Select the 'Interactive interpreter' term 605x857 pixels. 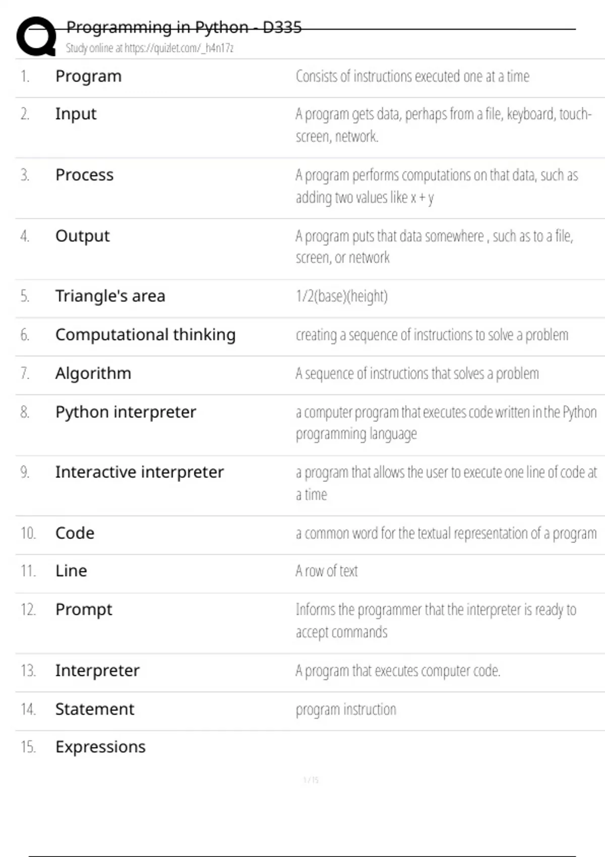click(139, 472)
